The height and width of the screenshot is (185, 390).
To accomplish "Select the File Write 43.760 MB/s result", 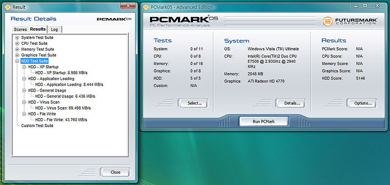I will point(61,120).
